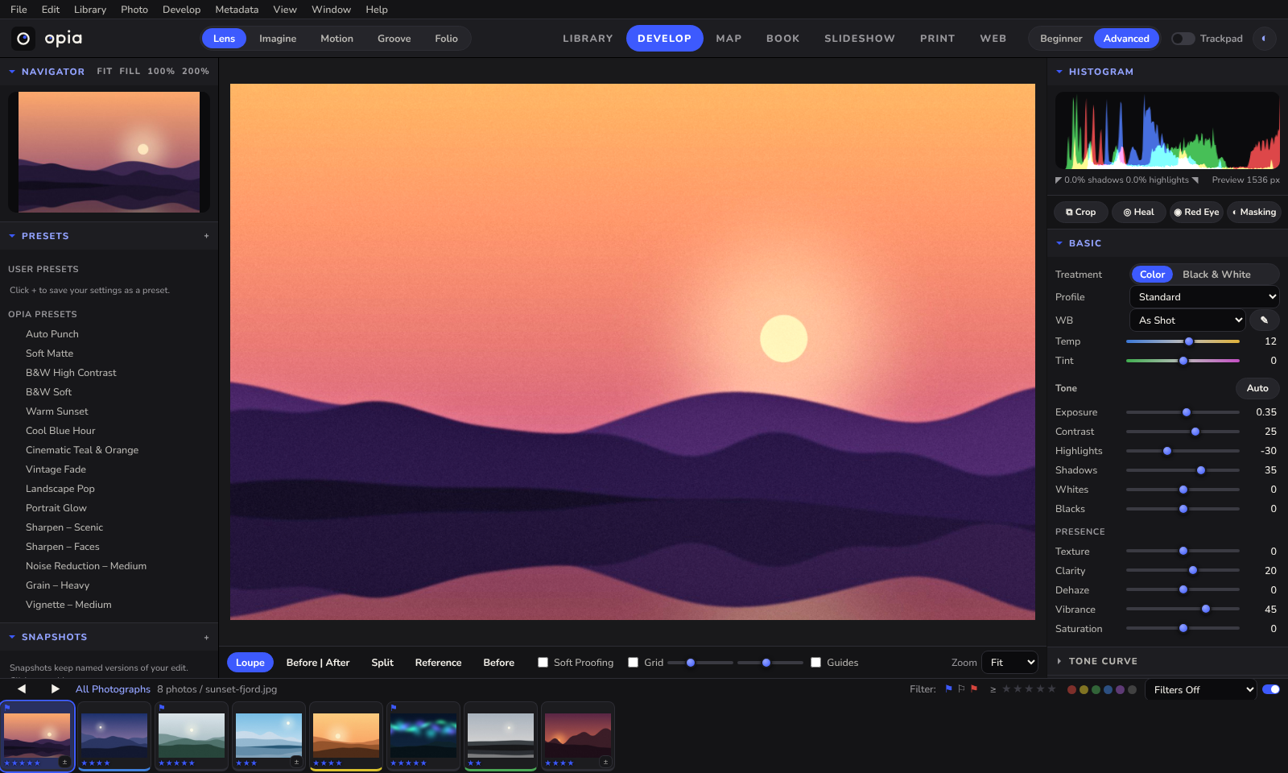
Task: Open the Filters Off dropdown
Action: tap(1200, 690)
